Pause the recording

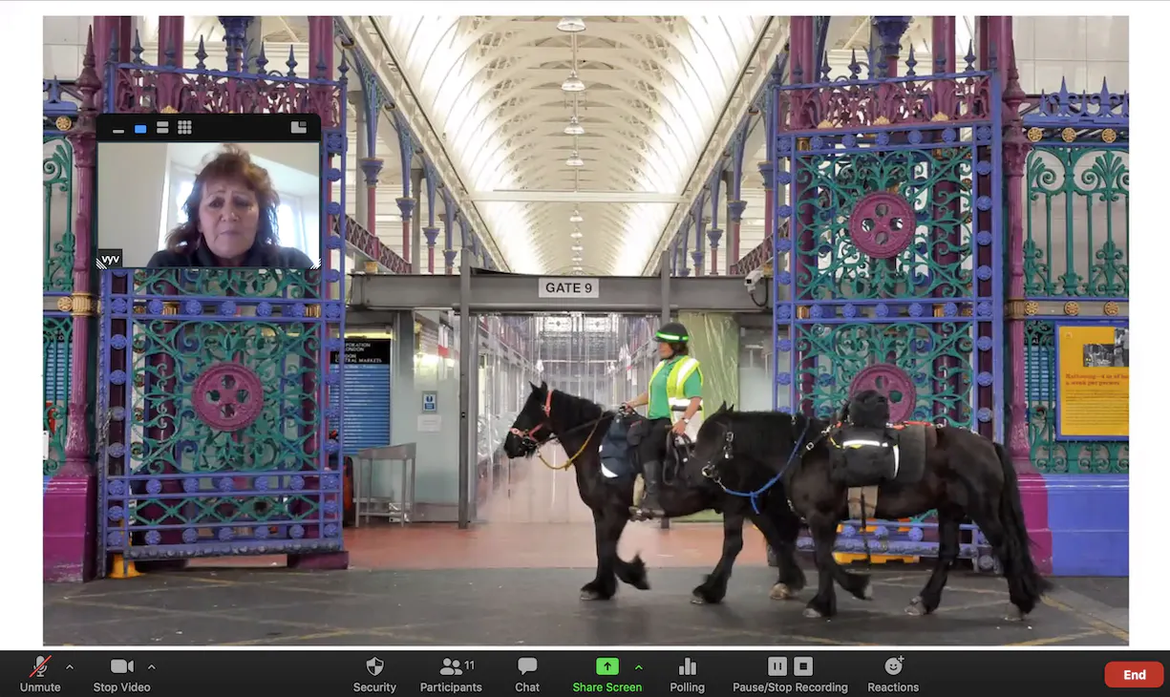[777, 666]
